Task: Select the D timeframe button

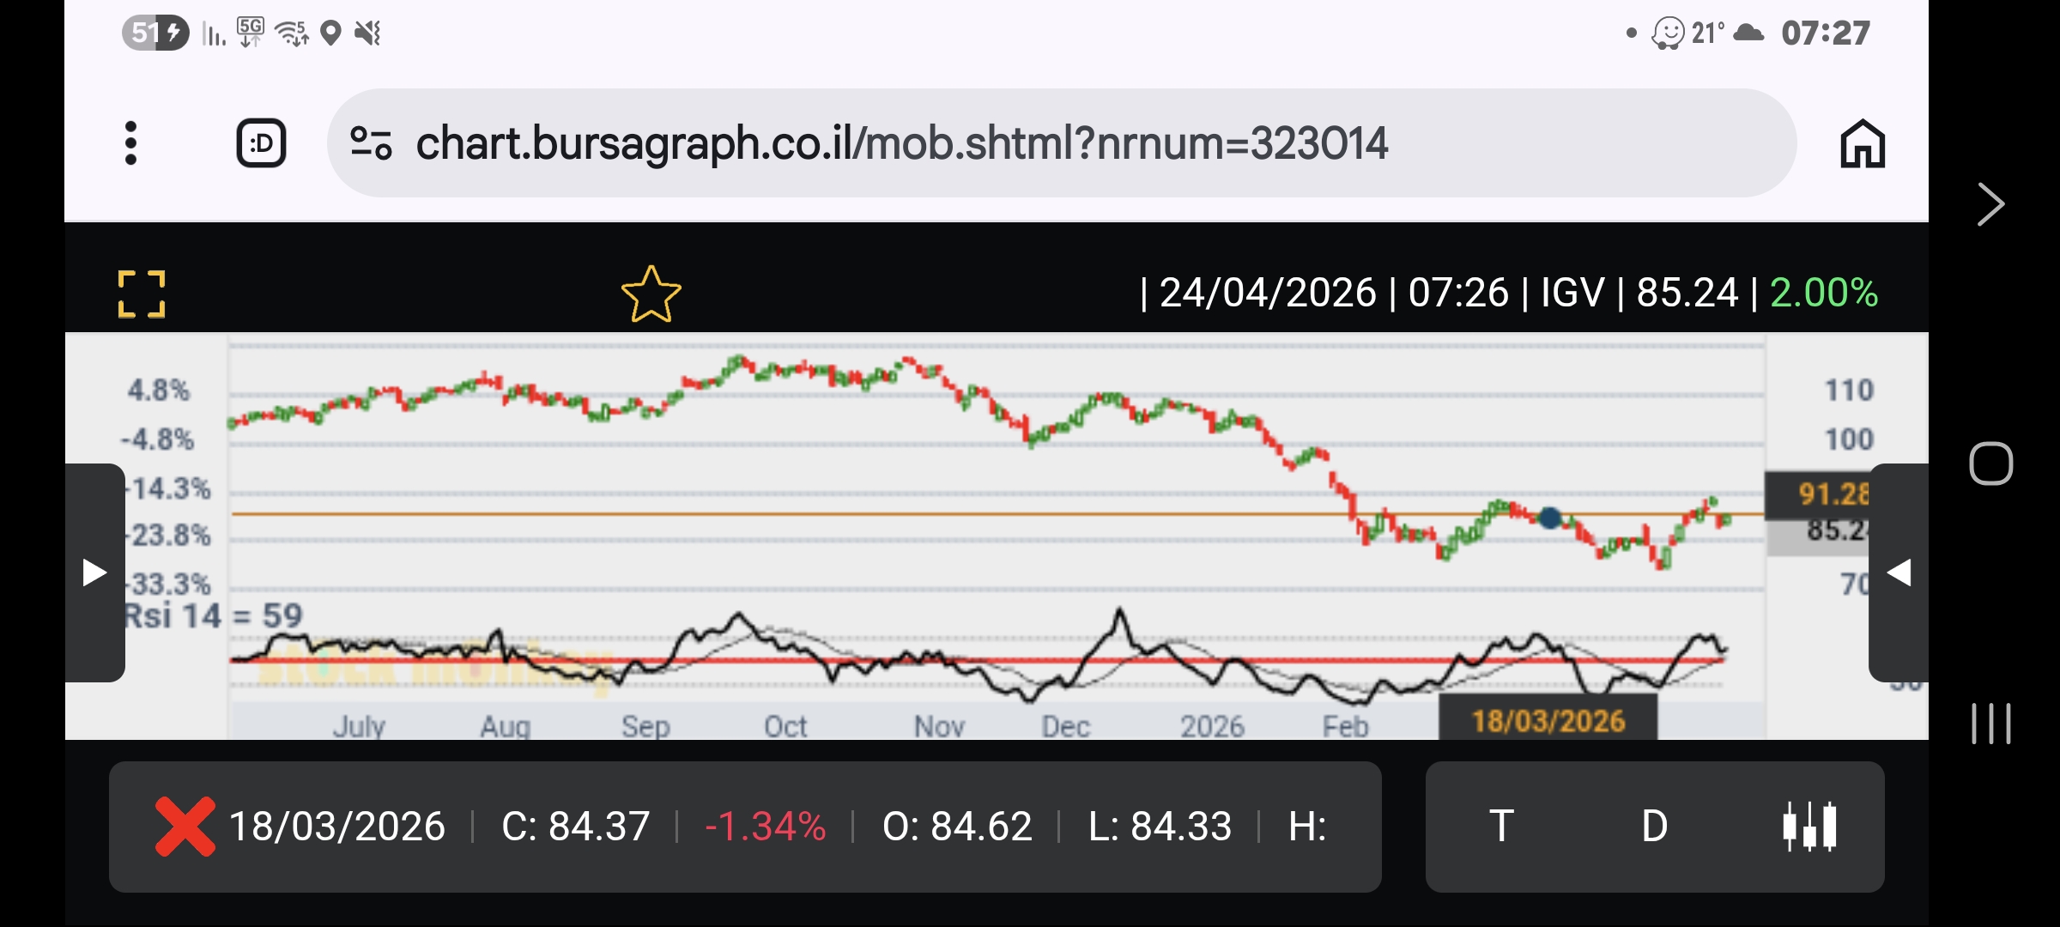Action: [x=1654, y=827]
